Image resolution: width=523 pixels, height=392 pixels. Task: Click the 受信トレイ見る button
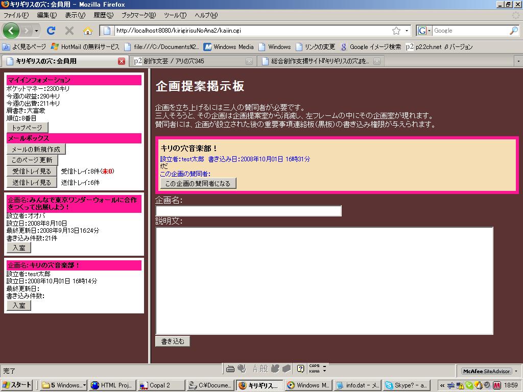coord(32,171)
